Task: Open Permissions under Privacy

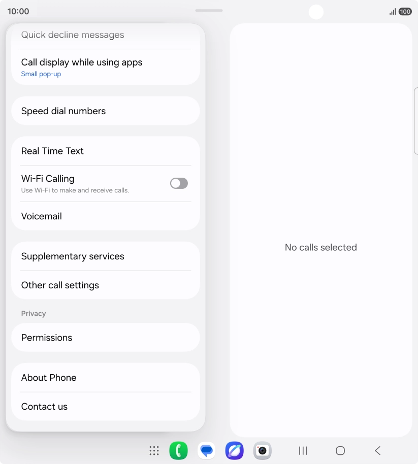Action: coord(105,338)
